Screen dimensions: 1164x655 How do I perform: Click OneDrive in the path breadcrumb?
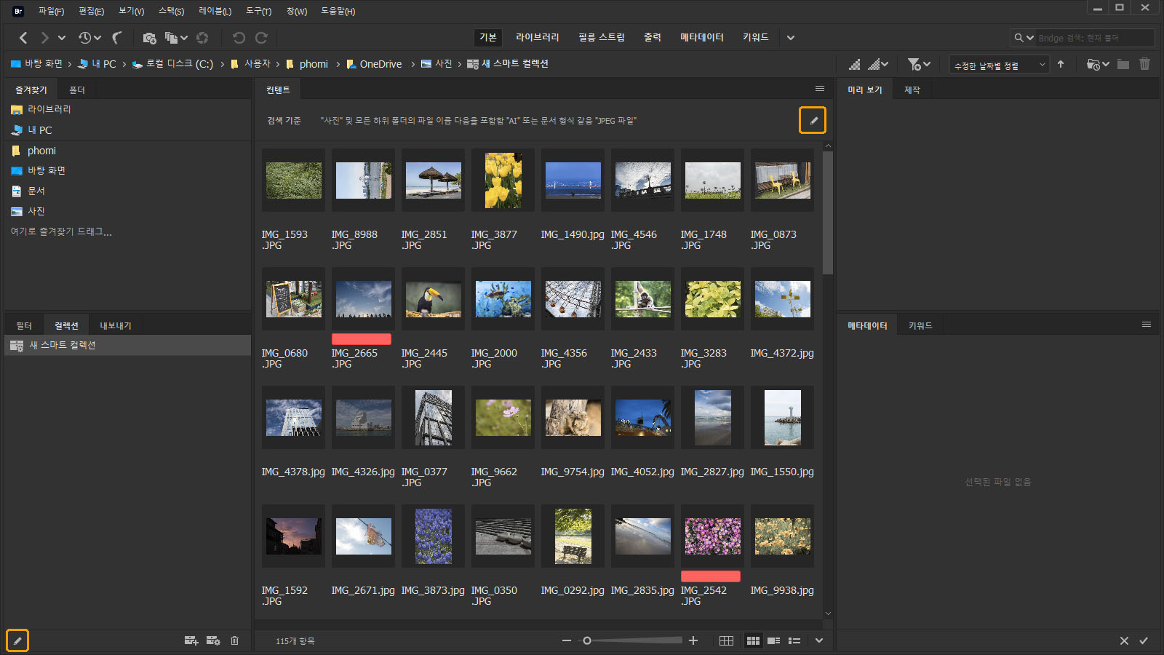[380, 64]
